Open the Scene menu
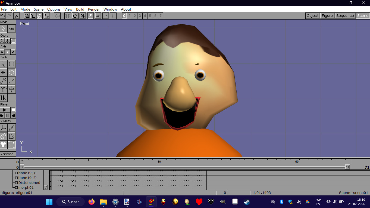This screenshot has width=370, height=208. click(39, 9)
